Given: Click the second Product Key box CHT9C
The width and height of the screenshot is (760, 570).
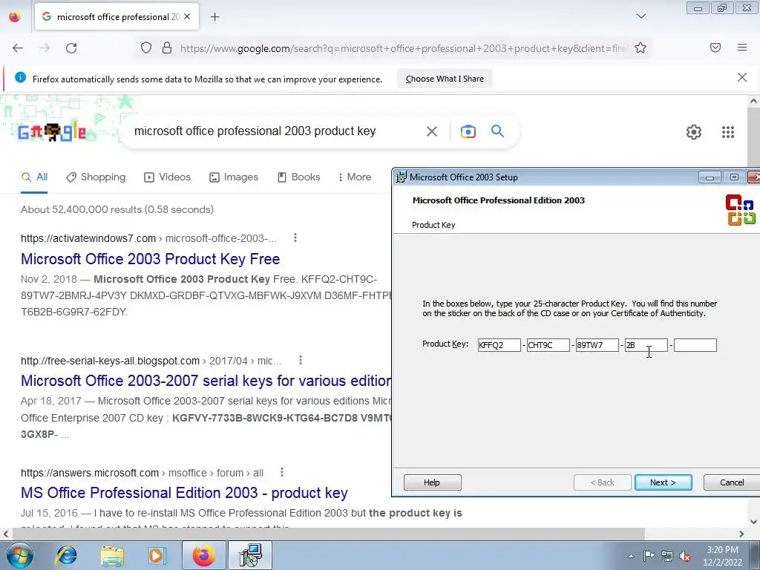Looking at the screenshot, I should click(x=548, y=345).
